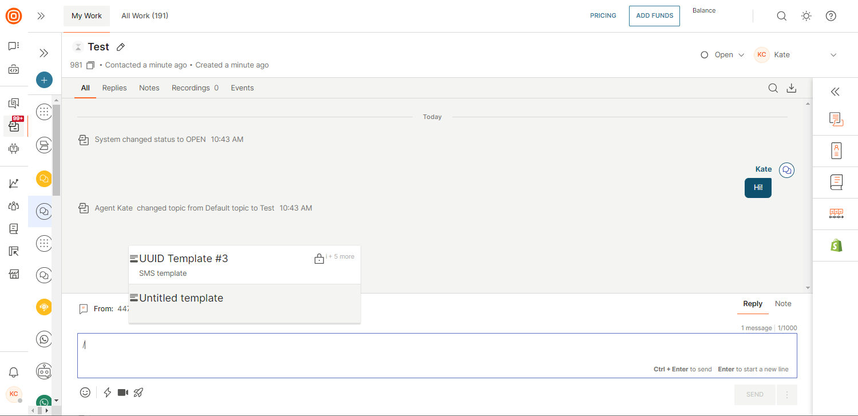
Task: Toggle the light/dark theme sun icon
Action: click(806, 16)
